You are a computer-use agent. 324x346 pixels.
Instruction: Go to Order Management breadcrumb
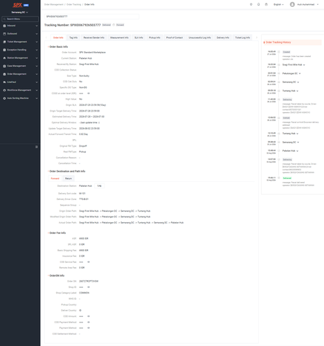click(x=54, y=4)
